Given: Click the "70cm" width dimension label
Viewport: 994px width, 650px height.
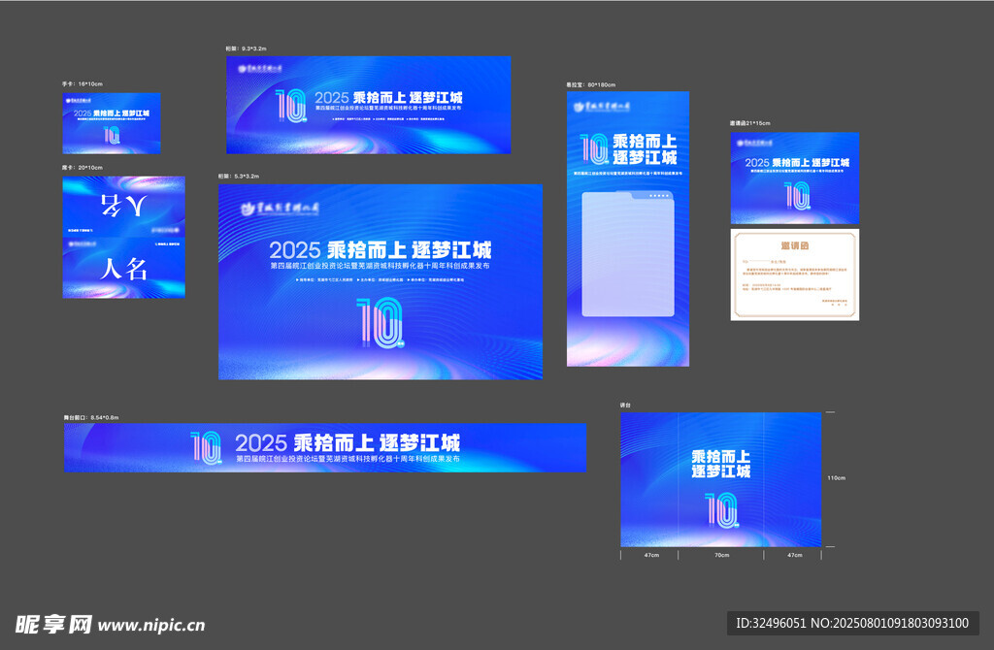Looking at the screenshot, I should coord(721,555).
